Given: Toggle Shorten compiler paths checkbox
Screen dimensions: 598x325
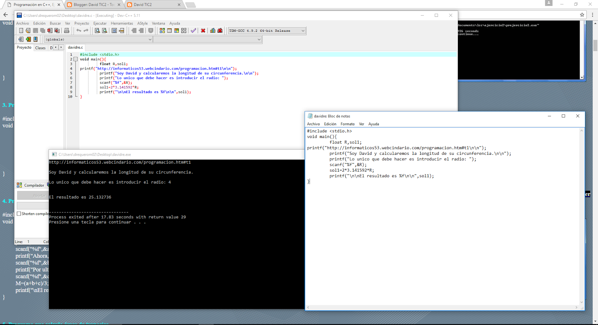Looking at the screenshot, I should [19, 214].
